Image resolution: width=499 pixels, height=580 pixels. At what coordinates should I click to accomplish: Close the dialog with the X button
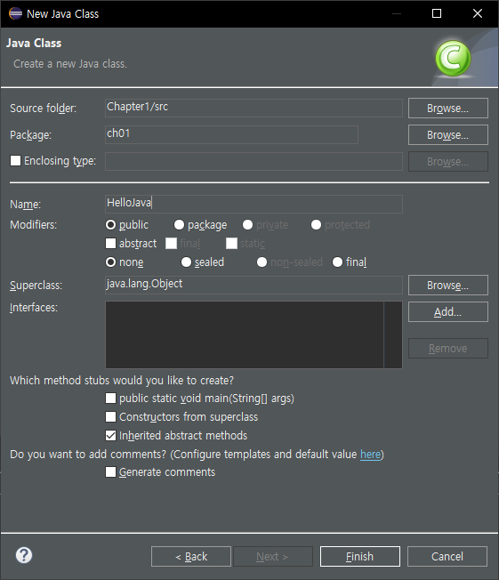(x=478, y=13)
